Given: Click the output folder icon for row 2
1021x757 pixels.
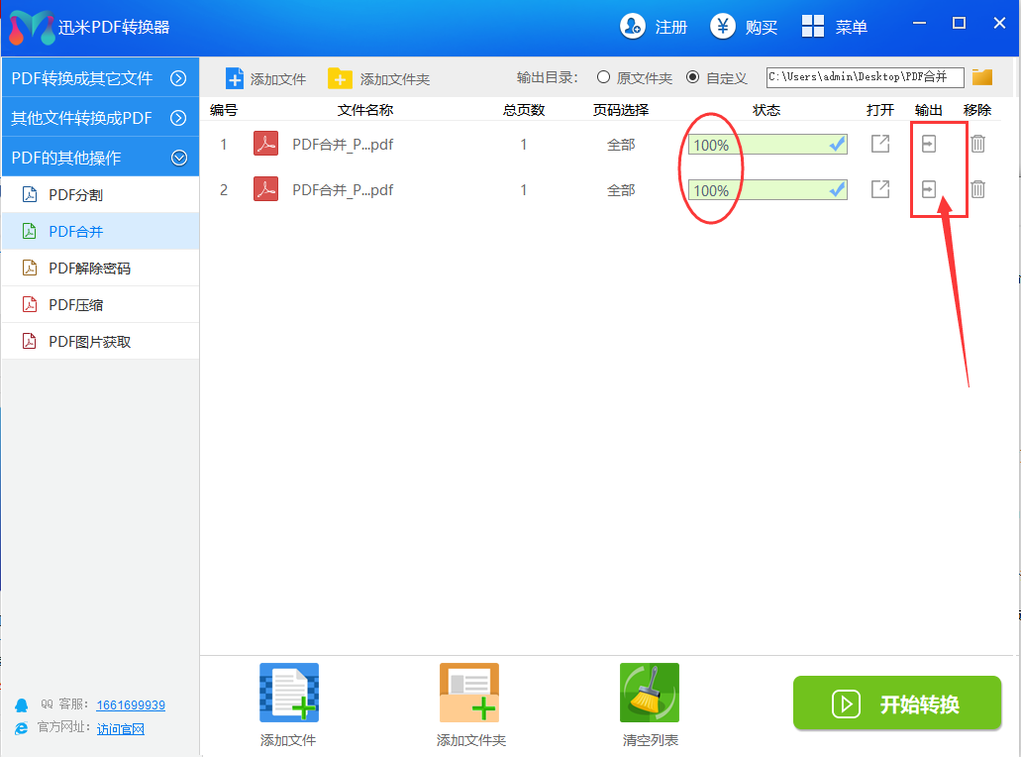Looking at the screenshot, I should click(x=928, y=189).
